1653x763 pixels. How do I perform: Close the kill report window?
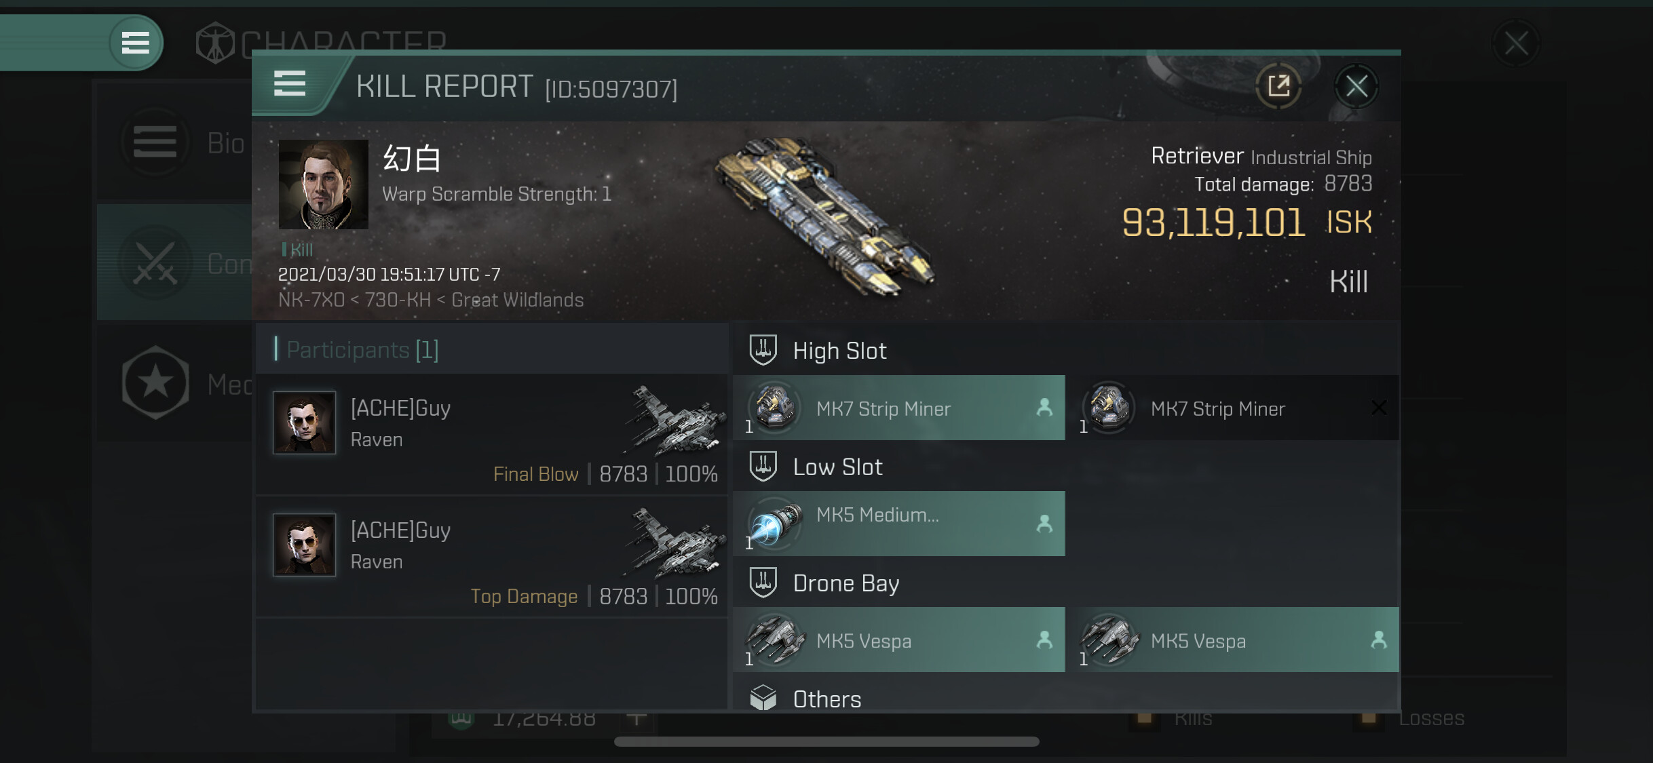(x=1356, y=86)
